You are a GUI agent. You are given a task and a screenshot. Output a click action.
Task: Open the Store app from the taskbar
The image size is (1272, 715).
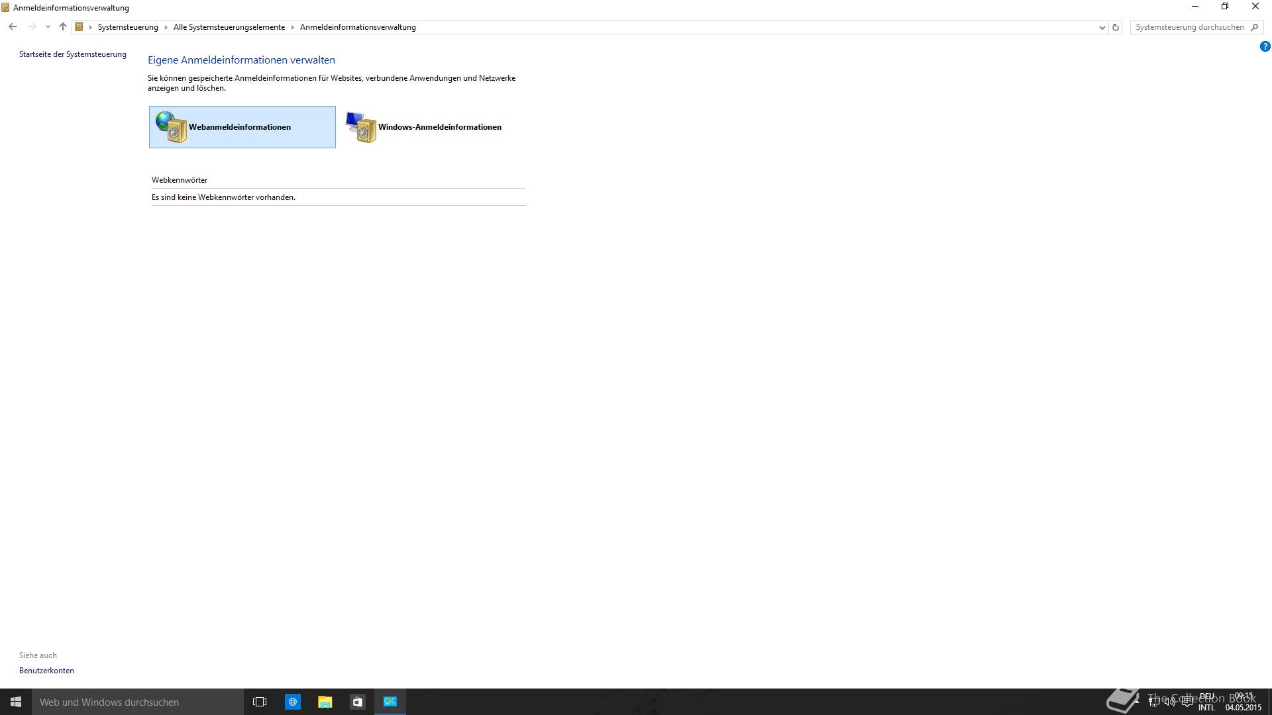tap(358, 702)
